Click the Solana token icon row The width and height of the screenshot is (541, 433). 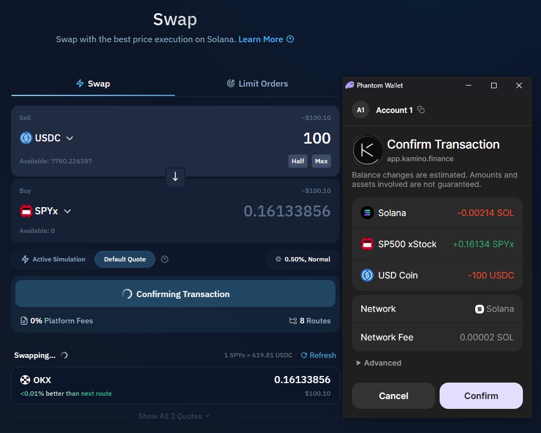(367, 213)
